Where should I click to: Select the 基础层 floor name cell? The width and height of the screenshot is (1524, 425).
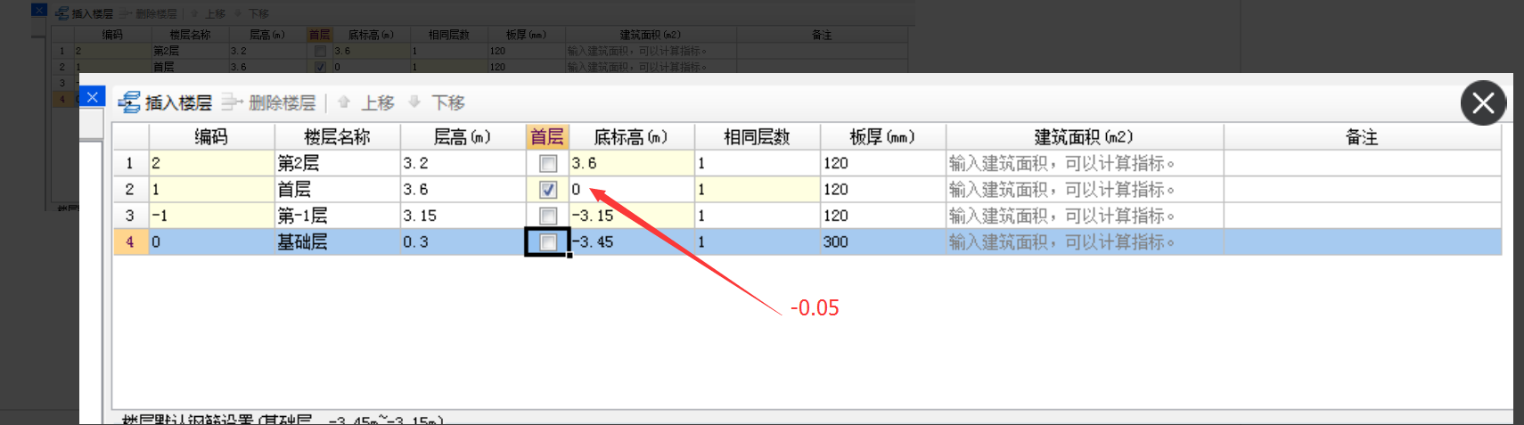[337, 241]
